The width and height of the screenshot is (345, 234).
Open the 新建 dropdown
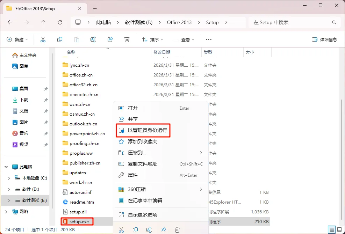[17, 39]
